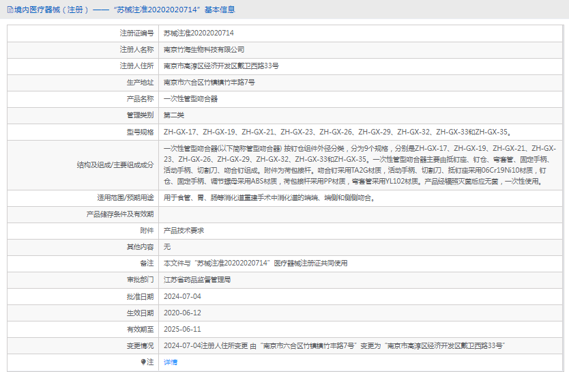Click registrant name 南京竹海生物科技有限公司
The image size is (569, 372).
(x=204, y=49)
